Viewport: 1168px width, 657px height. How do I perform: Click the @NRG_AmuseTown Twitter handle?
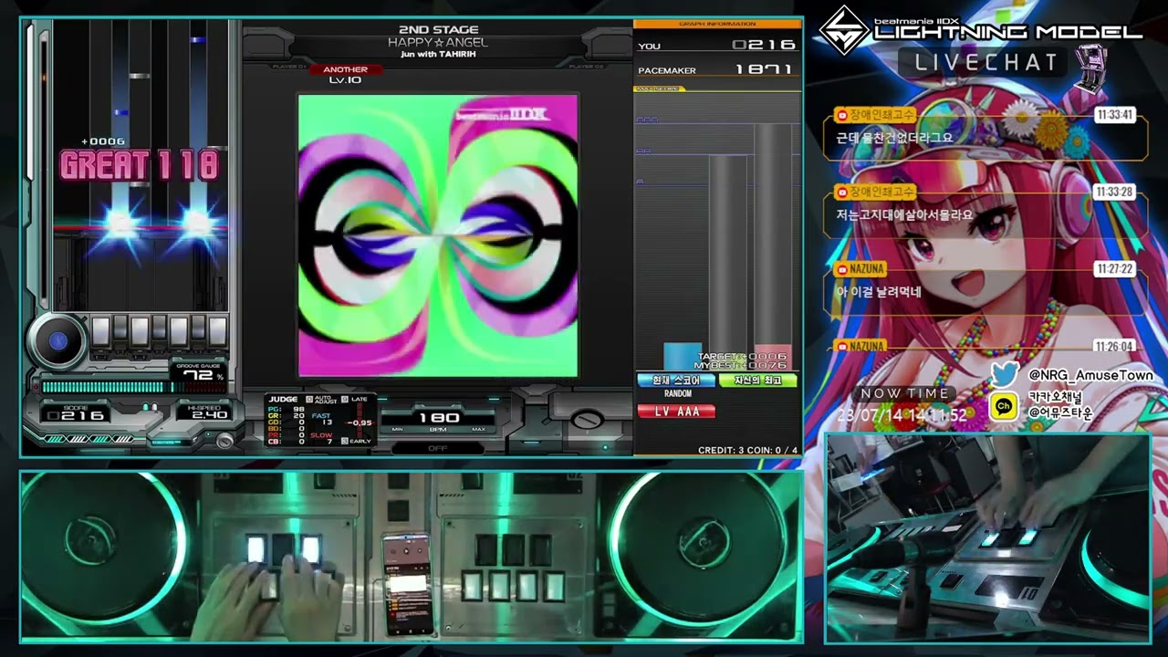point(1090,375)
